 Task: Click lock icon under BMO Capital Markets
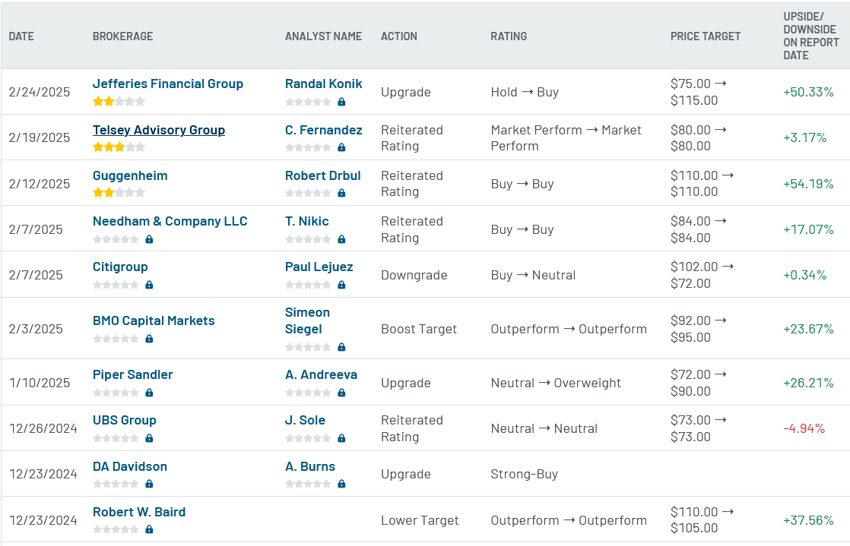point(149,339)
